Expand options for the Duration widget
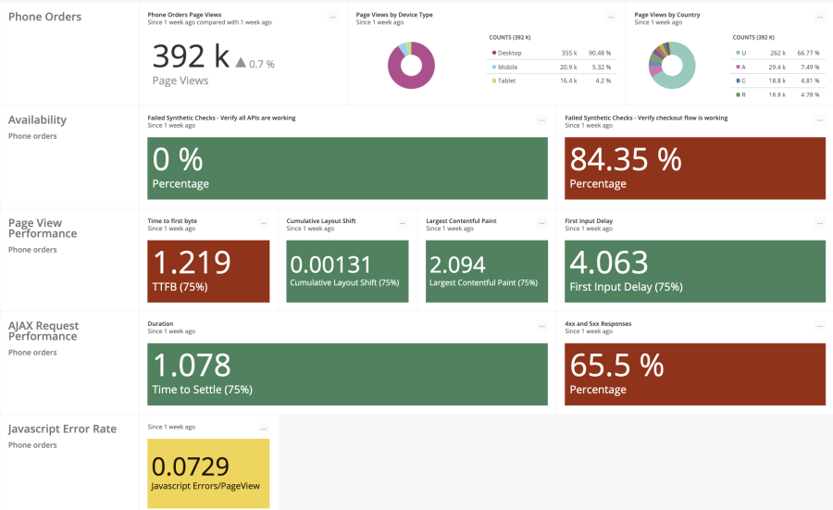 [541, 327]
